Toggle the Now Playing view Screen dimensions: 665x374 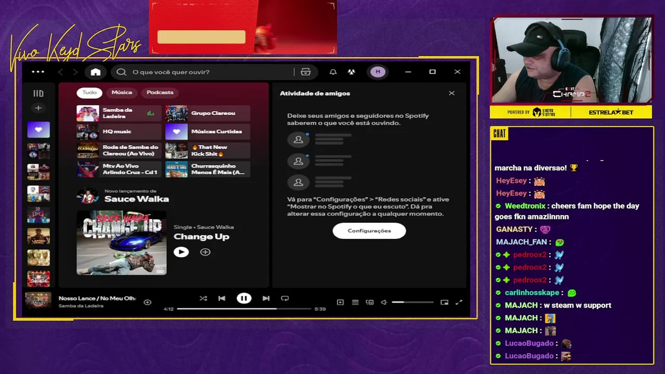point(340,302)
